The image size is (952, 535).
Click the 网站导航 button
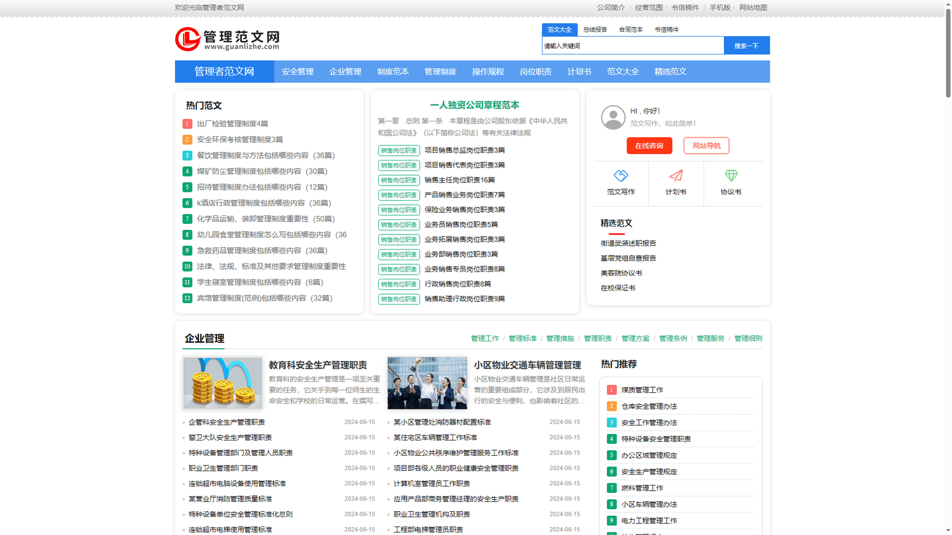coord(706,145)
